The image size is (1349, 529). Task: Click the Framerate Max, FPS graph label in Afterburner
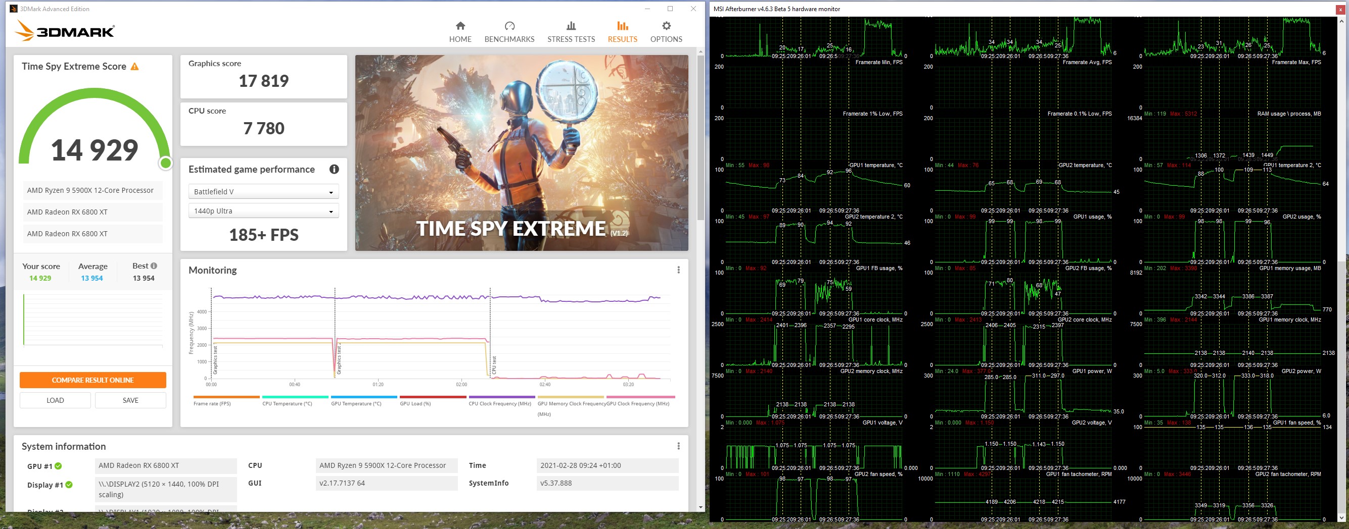pos(1296,62)
